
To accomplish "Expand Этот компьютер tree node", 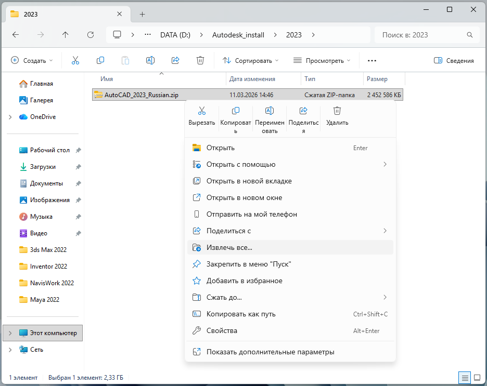I will 10,333.
